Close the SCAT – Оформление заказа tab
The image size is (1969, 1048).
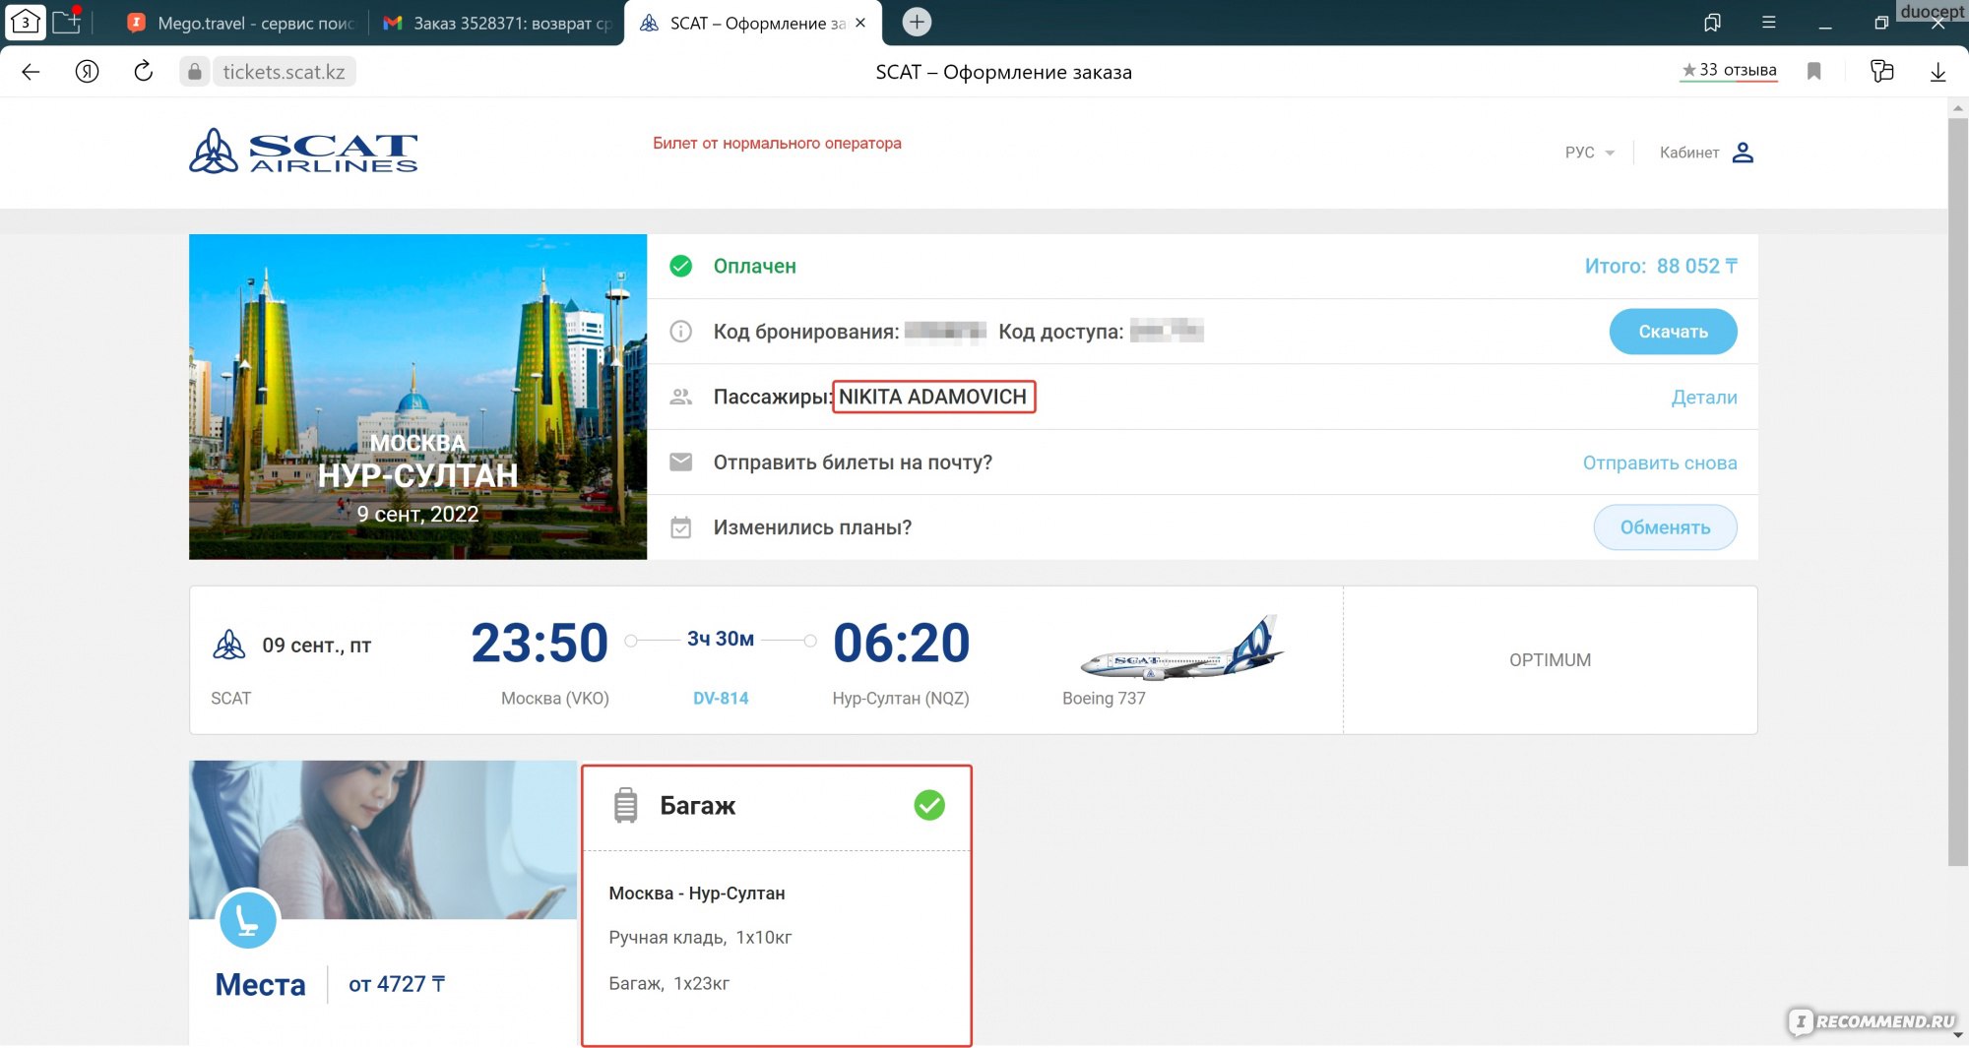(860, 23)
